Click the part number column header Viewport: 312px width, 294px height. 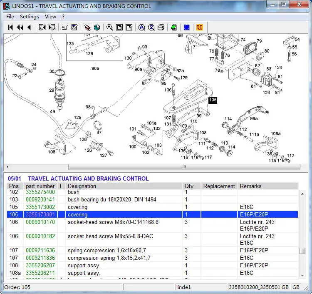[40, 186]
